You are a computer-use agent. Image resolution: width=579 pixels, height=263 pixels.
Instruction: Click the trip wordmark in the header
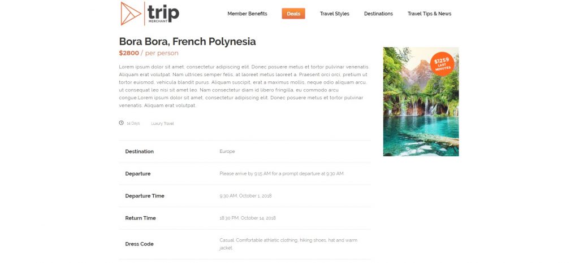point(163,14)
